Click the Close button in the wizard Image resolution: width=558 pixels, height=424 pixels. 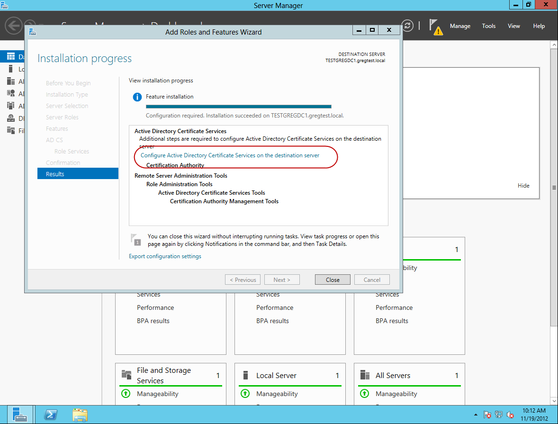click(333, 280)
